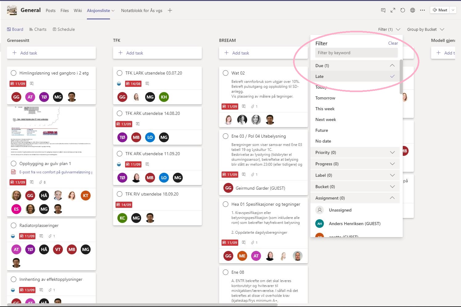461x307 pixels.
Task: Expand the Priority (0) filter section
Action: point(355,152)
